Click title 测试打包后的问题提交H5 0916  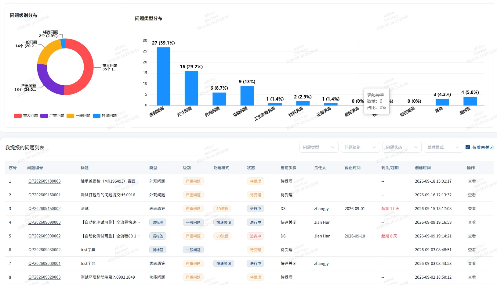coord(108,195)
